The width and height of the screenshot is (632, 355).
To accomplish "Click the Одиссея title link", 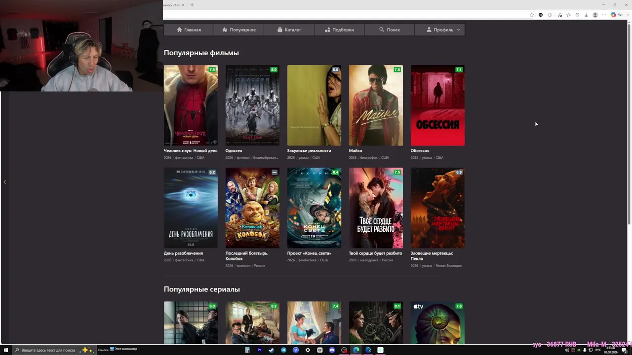I will (234, 151).
